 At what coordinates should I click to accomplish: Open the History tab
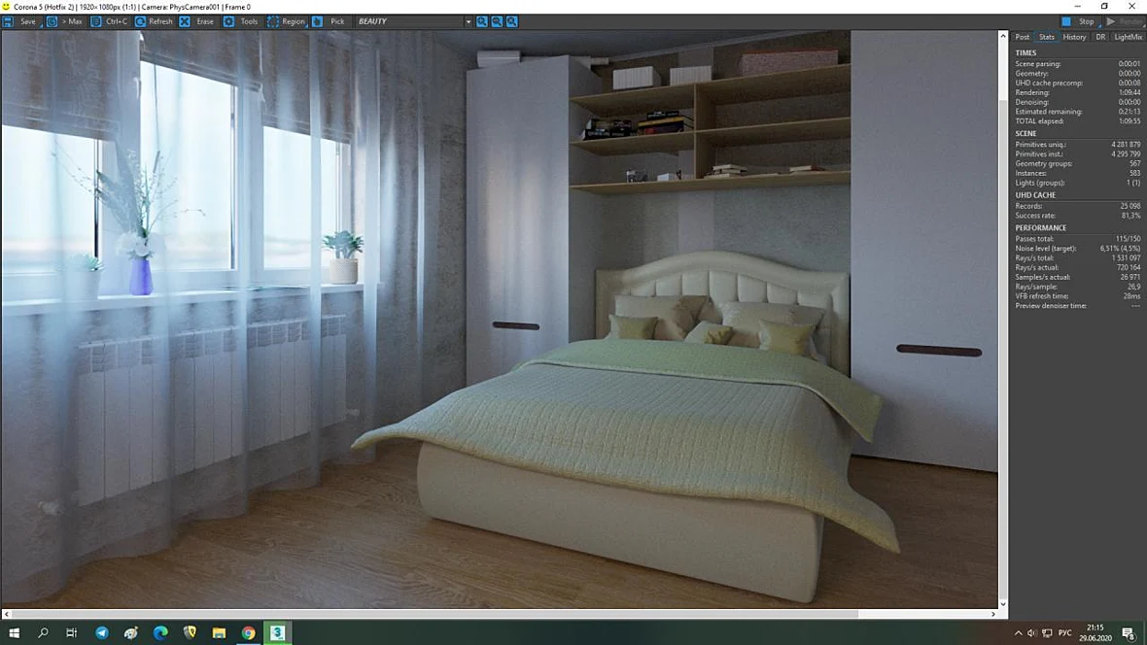point(1074,37)
